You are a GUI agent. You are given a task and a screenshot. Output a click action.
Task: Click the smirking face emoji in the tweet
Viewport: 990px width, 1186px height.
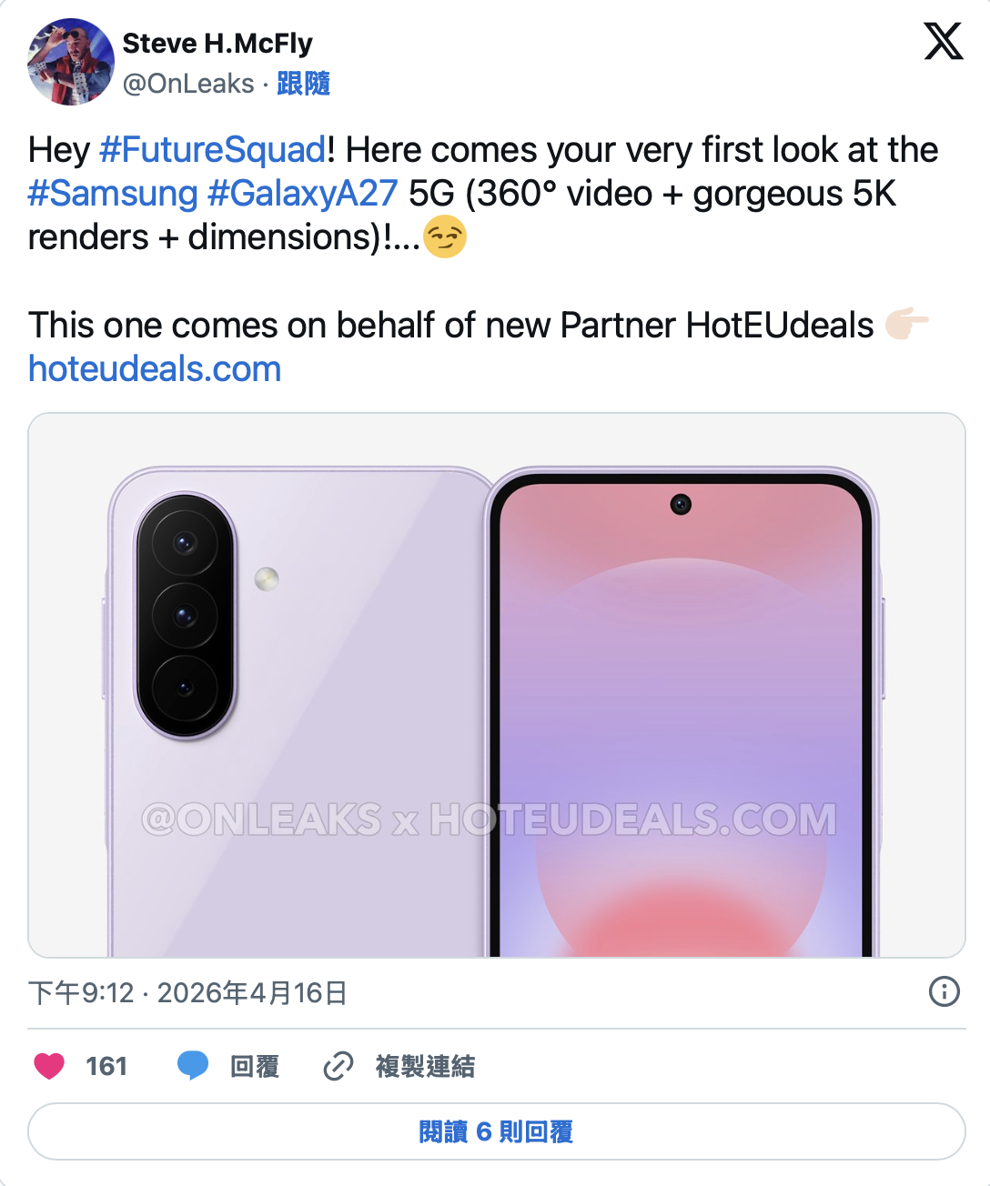[445, 236]
